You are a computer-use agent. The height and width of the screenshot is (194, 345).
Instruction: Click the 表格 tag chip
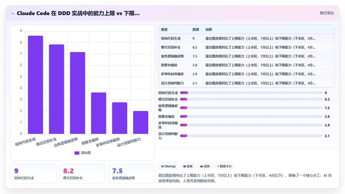(x=188, y=166)
